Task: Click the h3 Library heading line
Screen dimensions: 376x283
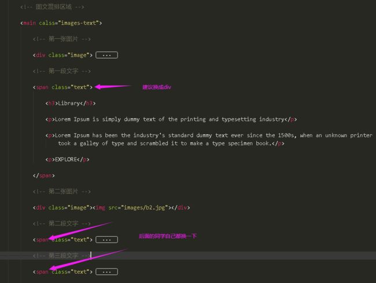Action: 71,104
